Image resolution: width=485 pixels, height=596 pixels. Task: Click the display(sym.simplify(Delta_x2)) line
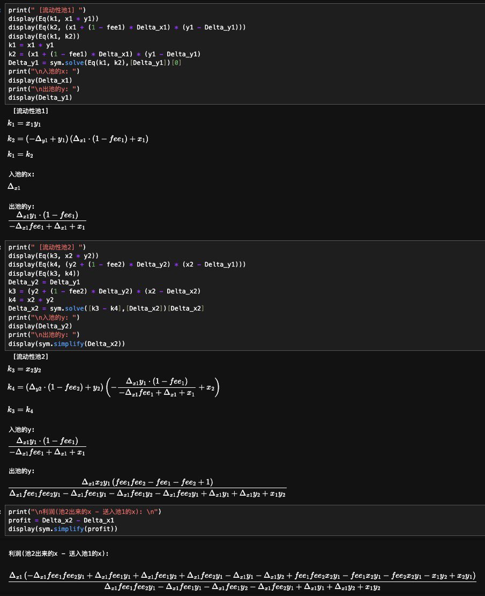click(x=66, y=343)
